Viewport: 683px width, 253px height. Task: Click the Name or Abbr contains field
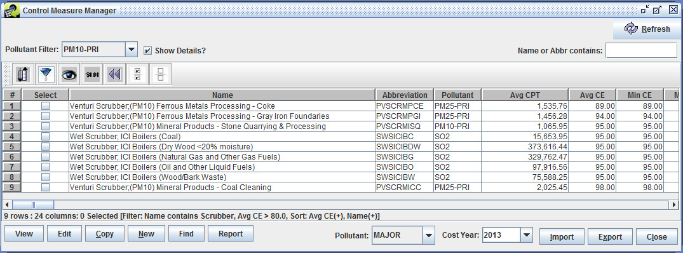point(641,50)
